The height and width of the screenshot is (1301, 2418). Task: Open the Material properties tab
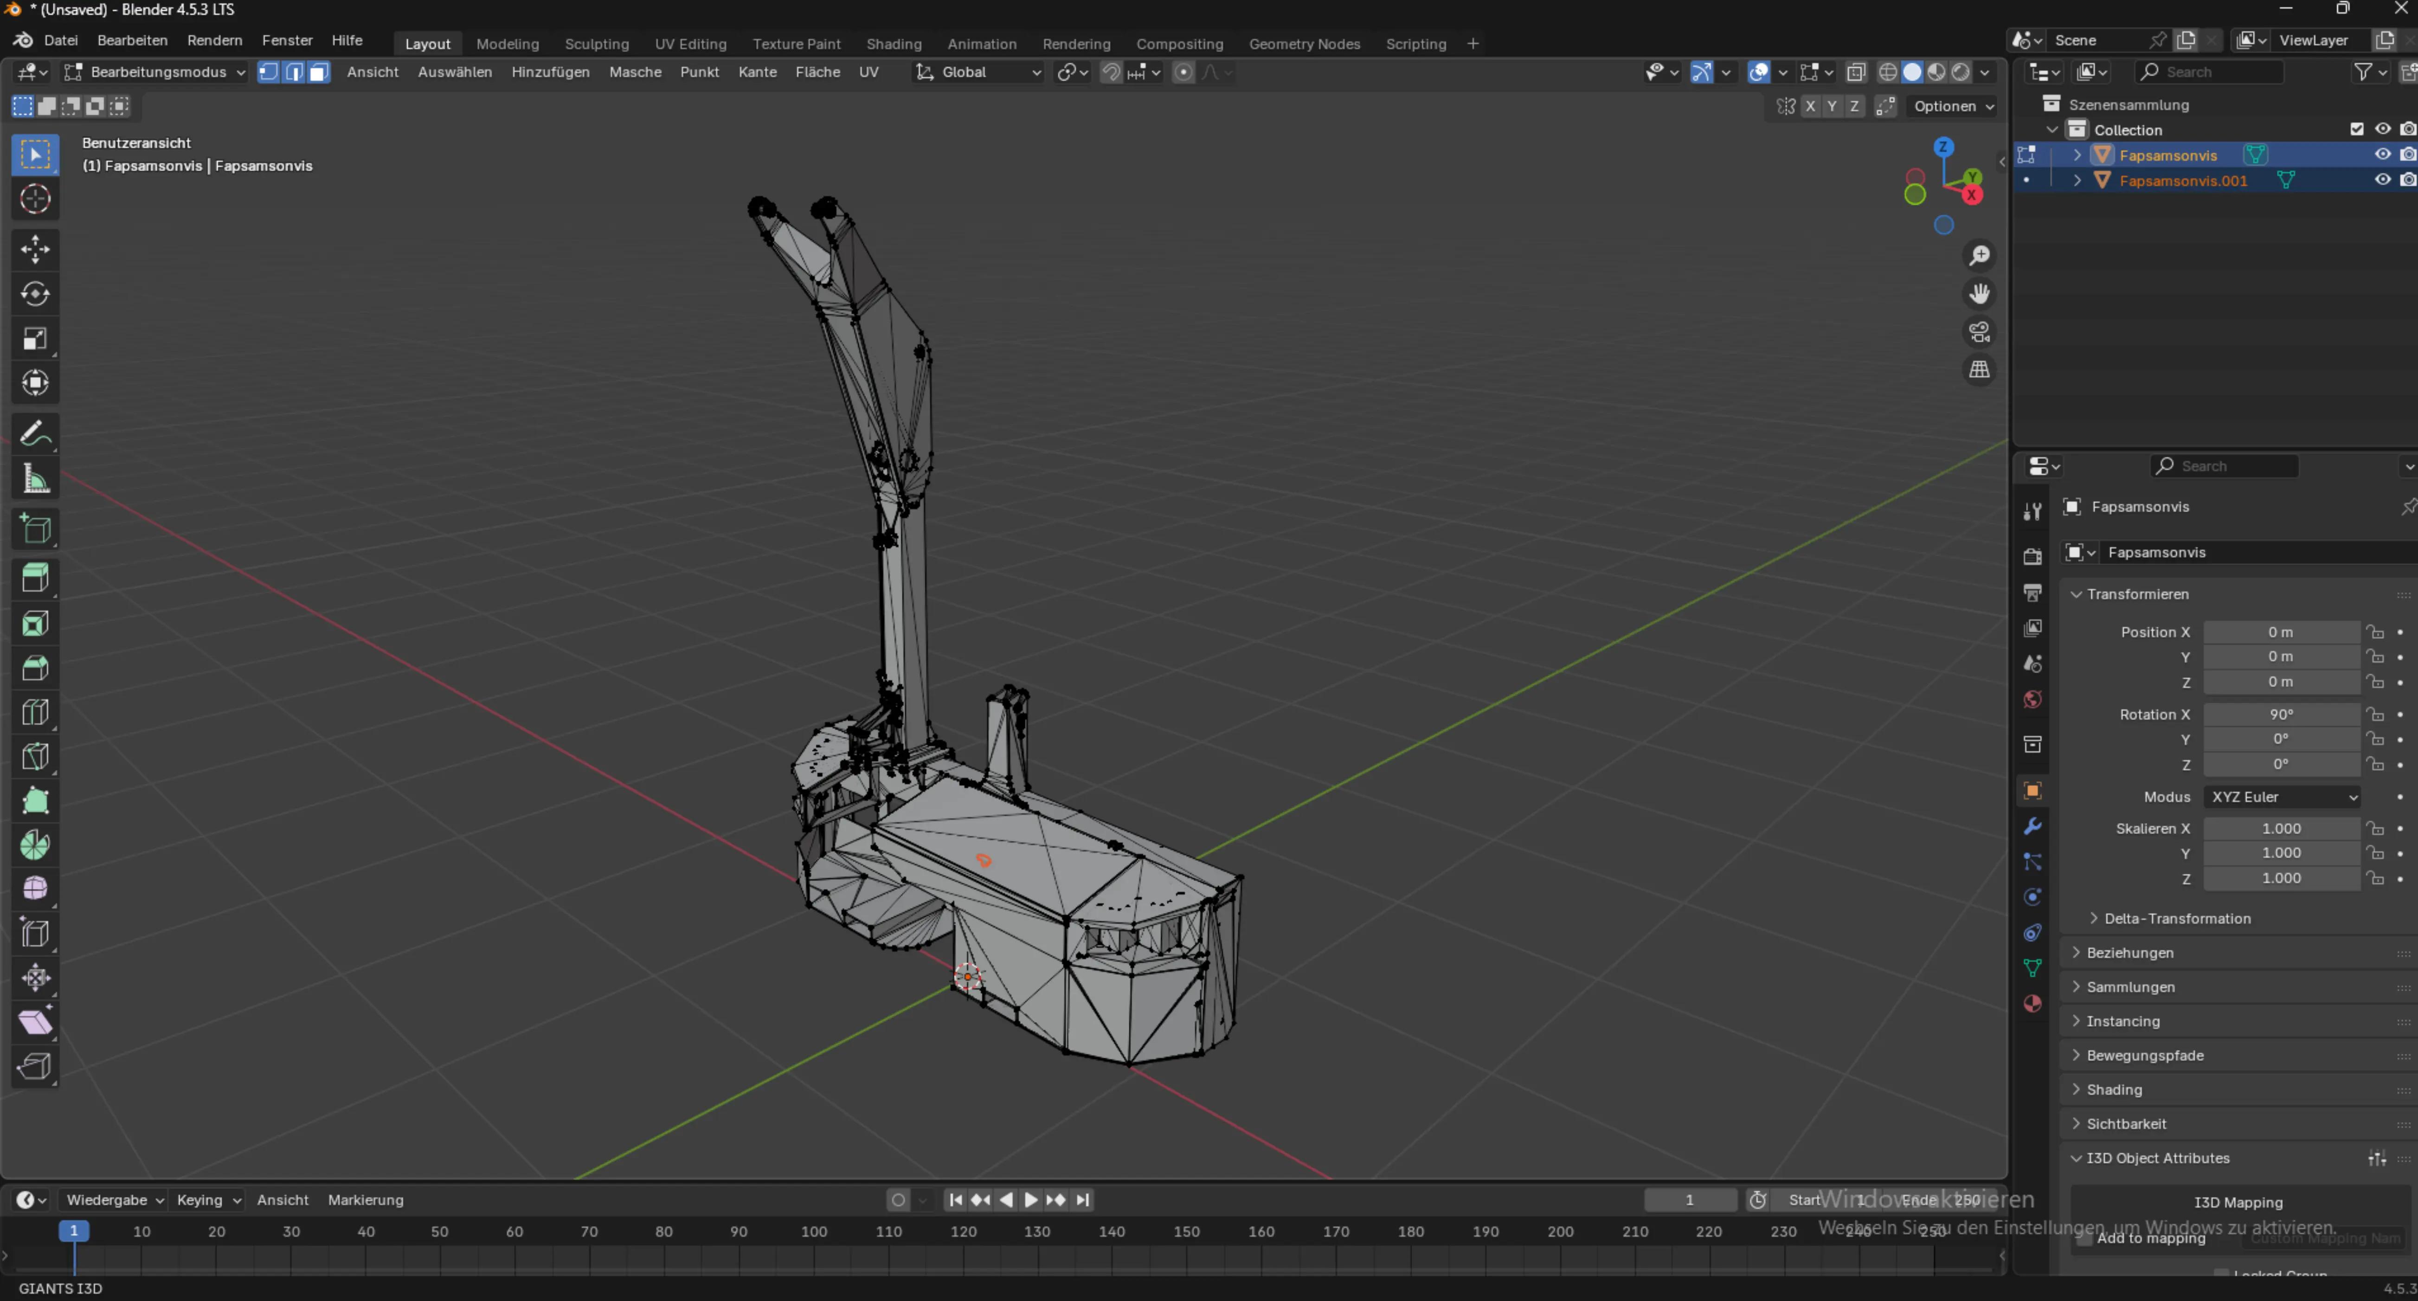click(2032, 1004)
